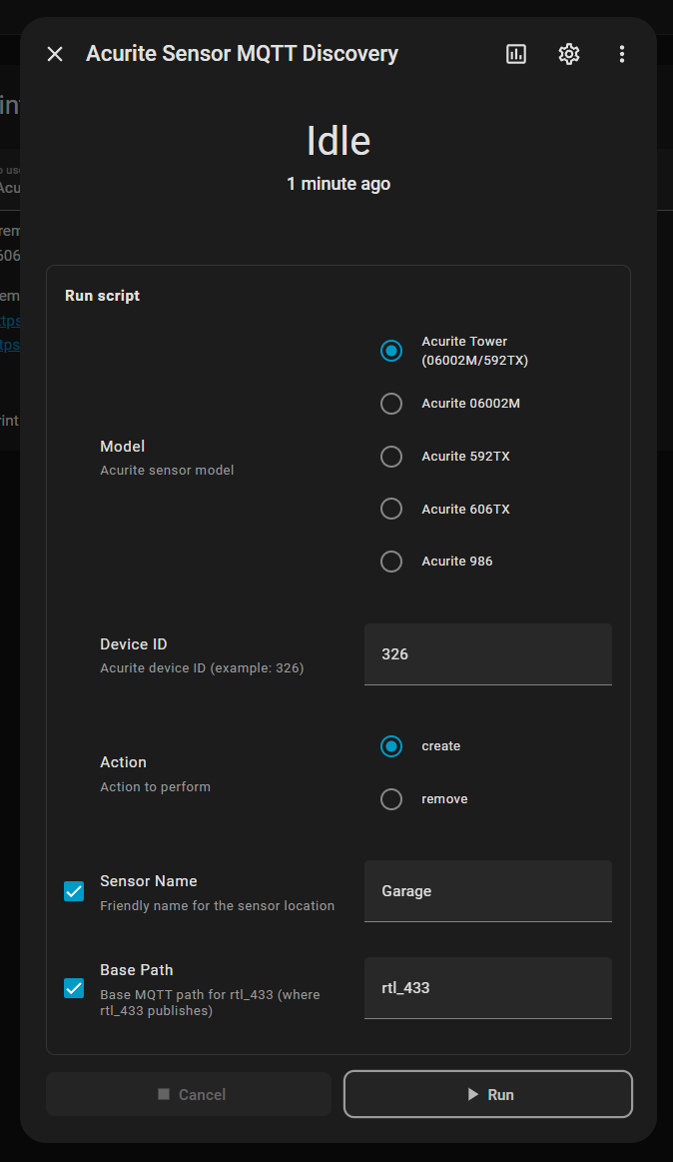Set Action to remove
The image size is (673, 1162).
click(x=391, y=799)
